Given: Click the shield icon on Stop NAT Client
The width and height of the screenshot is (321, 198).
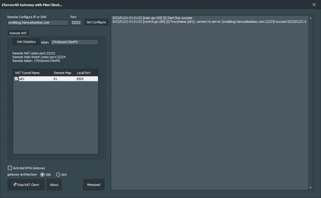Looking at the screenshot, I should tap(15, 185).
